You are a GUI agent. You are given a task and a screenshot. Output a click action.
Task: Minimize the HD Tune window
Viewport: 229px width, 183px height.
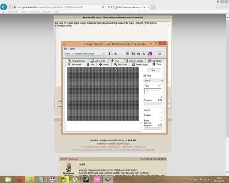[x=151, y=43]
